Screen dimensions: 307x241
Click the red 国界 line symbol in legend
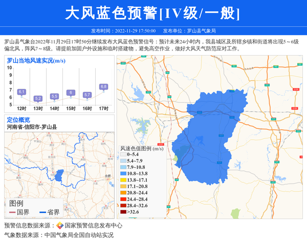(x=13, y=212)
